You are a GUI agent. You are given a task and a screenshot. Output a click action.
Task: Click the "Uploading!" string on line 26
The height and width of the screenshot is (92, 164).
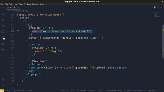(82, 68)
